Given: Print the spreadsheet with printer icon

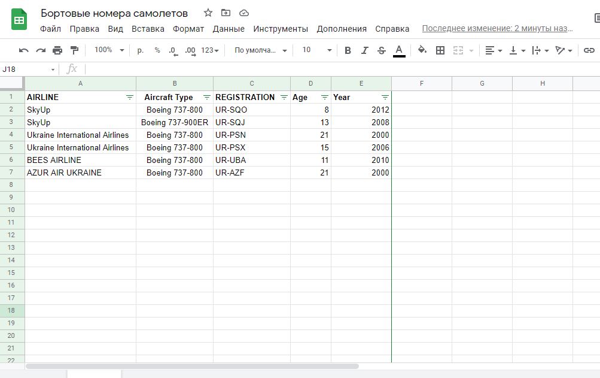Looking at the screenshot, I should point(57,50).
